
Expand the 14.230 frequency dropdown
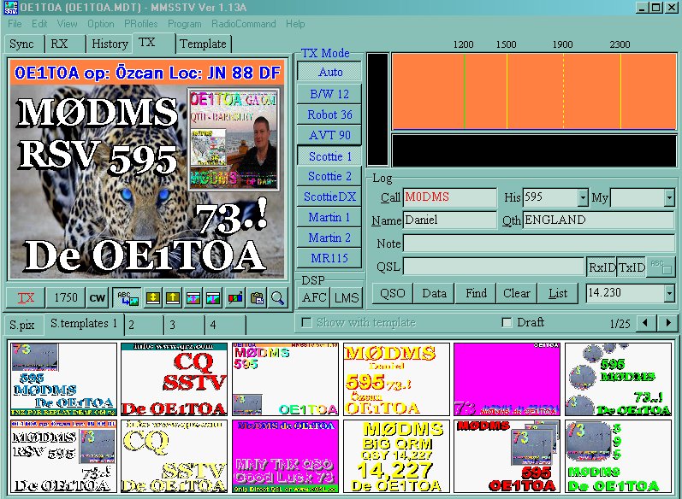[x=668, y=293]
